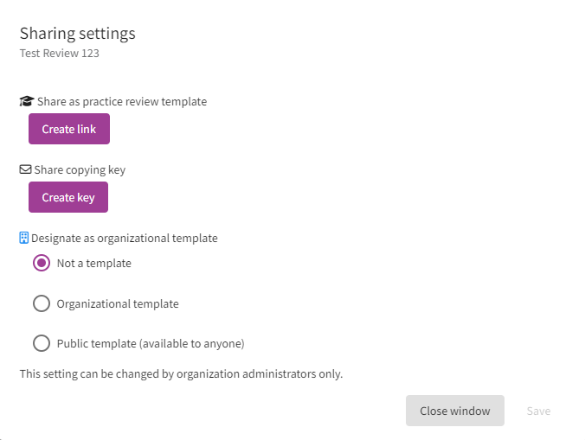Choose the Organizational template radio circle
The width and height of the screenshot is (585, 440).
tap(42, 303)
